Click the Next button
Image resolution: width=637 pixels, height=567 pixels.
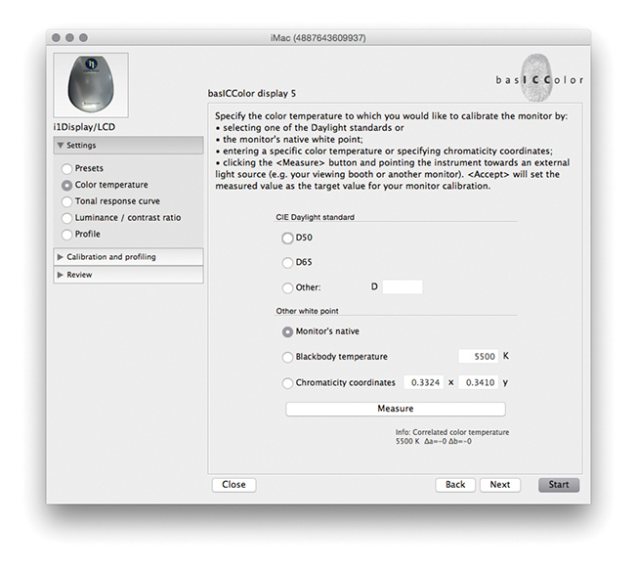tap(499, 485)
